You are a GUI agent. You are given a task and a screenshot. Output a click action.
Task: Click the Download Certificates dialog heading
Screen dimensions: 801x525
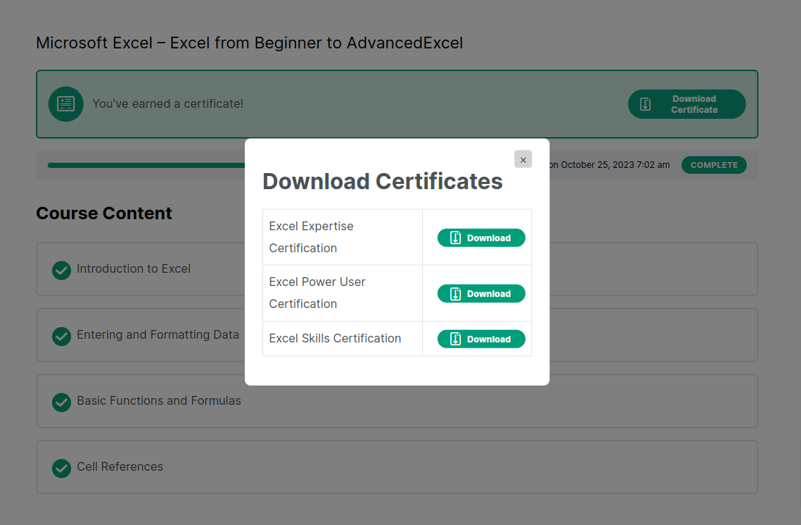tap(383, 181)
